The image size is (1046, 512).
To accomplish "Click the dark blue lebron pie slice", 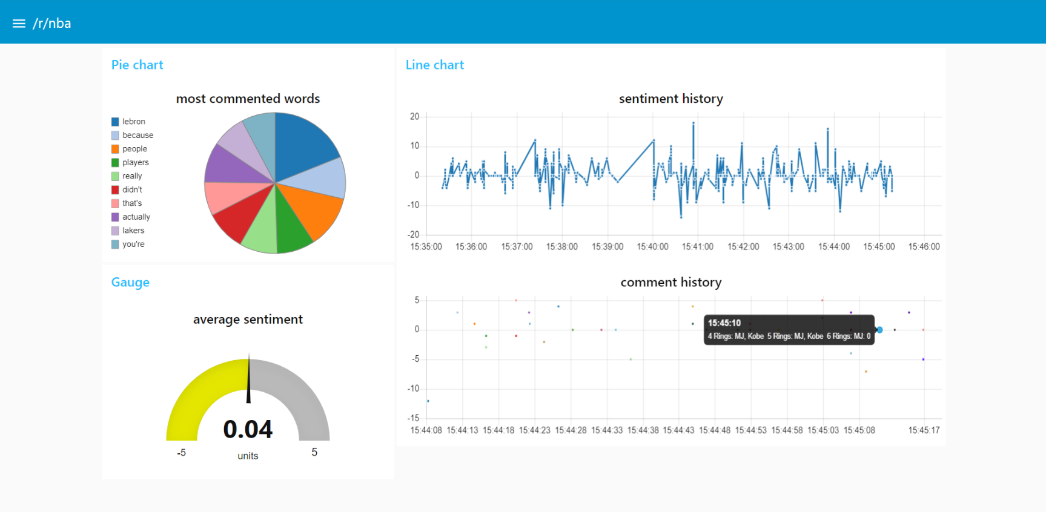I will pos(303,144).
